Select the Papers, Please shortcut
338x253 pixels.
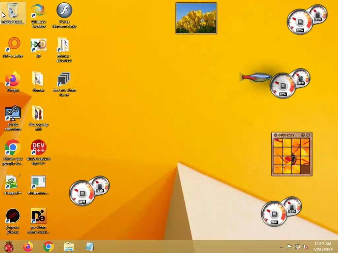pyautogui.click(x=13, y=221)
